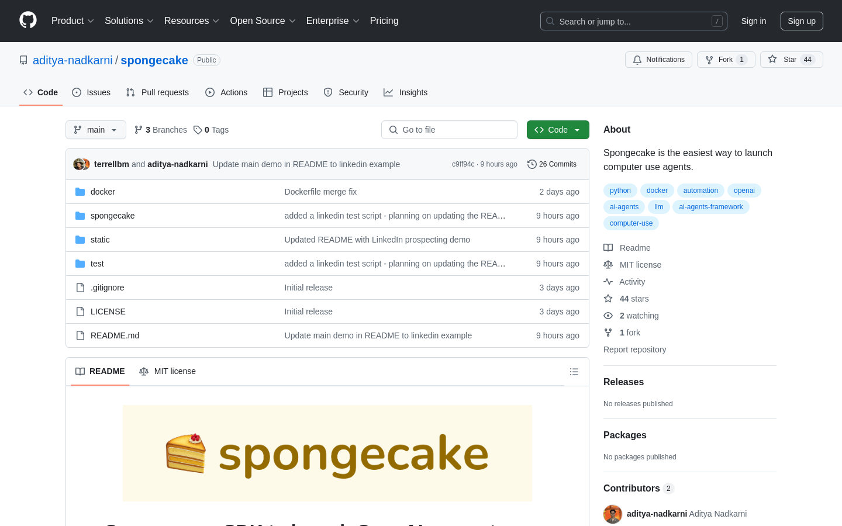This screenshot has width=842, height=526.
Task: Open the 'Dockerfile merge fix' commit message
Action: 320,192
